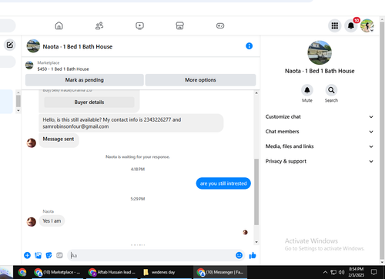This screenshot has height=279, width=385.
Task: Expand Media, files and links section
Action: point(320,146)
